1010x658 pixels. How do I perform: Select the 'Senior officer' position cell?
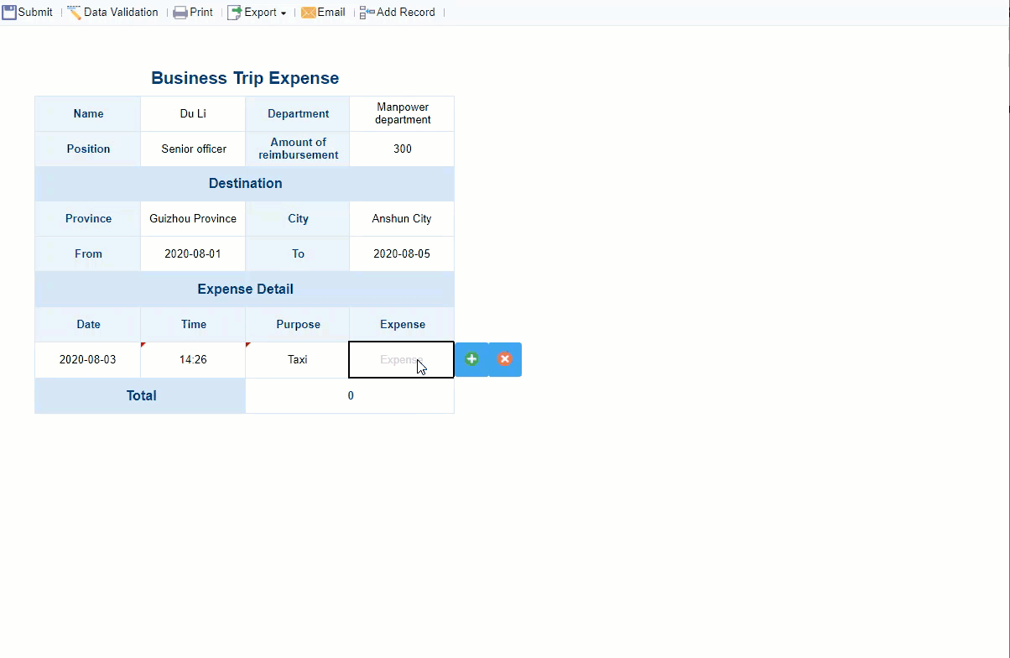[x=193, y=149]
